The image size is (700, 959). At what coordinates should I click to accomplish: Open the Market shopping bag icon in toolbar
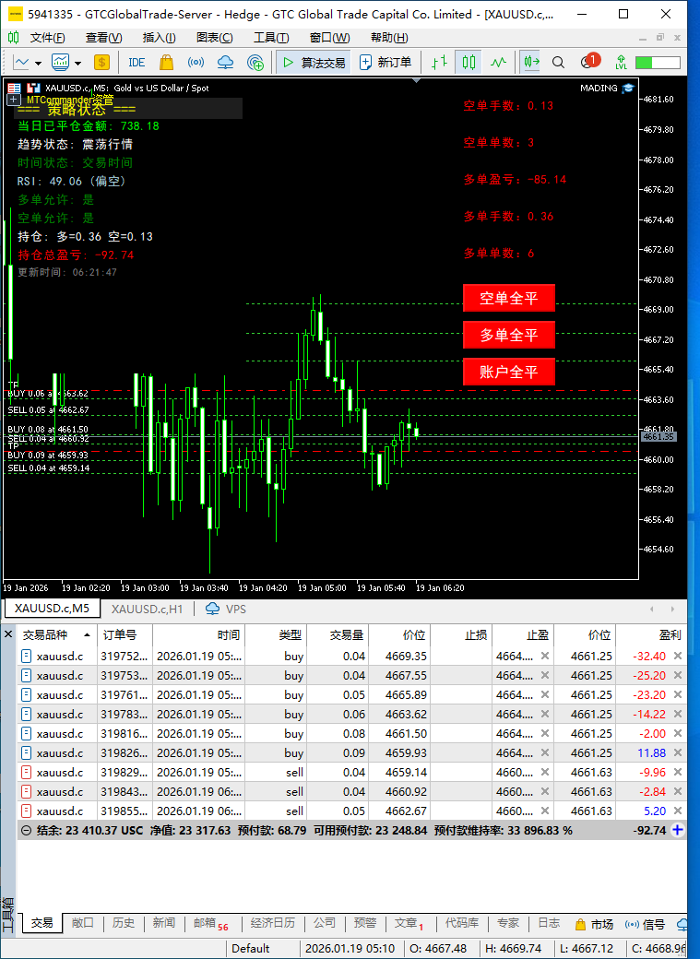click(166, 63)
